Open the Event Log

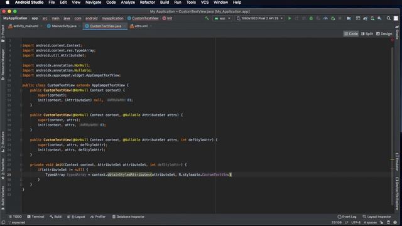pos(347,217)
